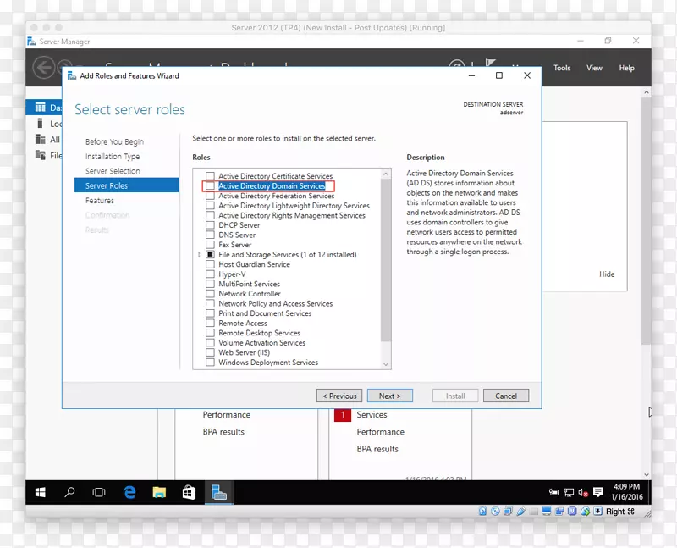Check the Active Directory Domain Services checkbox
Viewport: 677px width, 548px height.
(x=209, y=185)
